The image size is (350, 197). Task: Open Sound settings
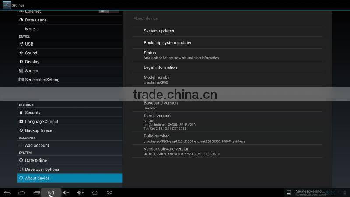[x=70, y=53]
